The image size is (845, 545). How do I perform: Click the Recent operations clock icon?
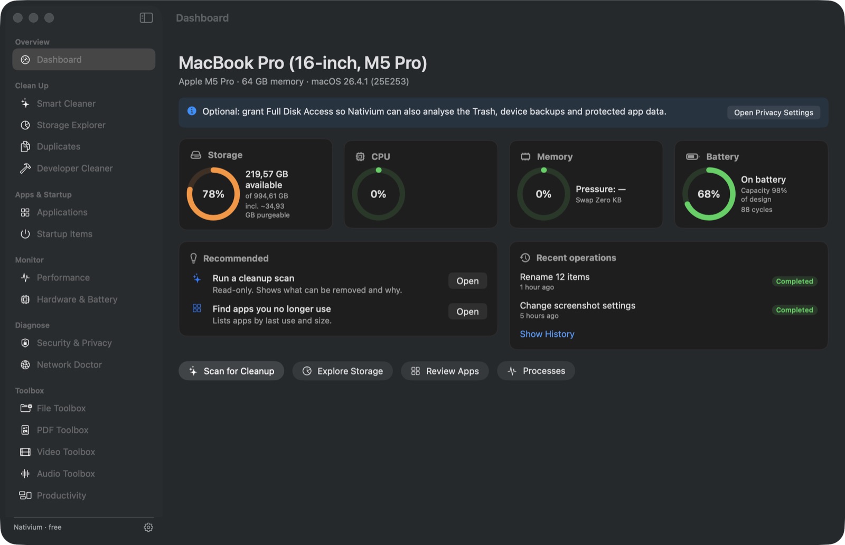click(x=525, y=258)
